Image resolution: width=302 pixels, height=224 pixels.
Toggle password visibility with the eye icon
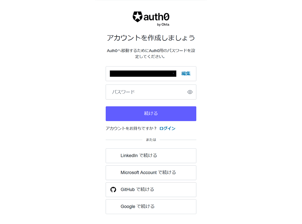click(x=190, y=92)
